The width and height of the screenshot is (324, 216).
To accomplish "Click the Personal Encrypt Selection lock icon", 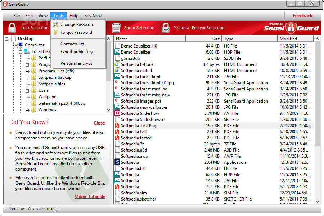I will tap(166, 28).
